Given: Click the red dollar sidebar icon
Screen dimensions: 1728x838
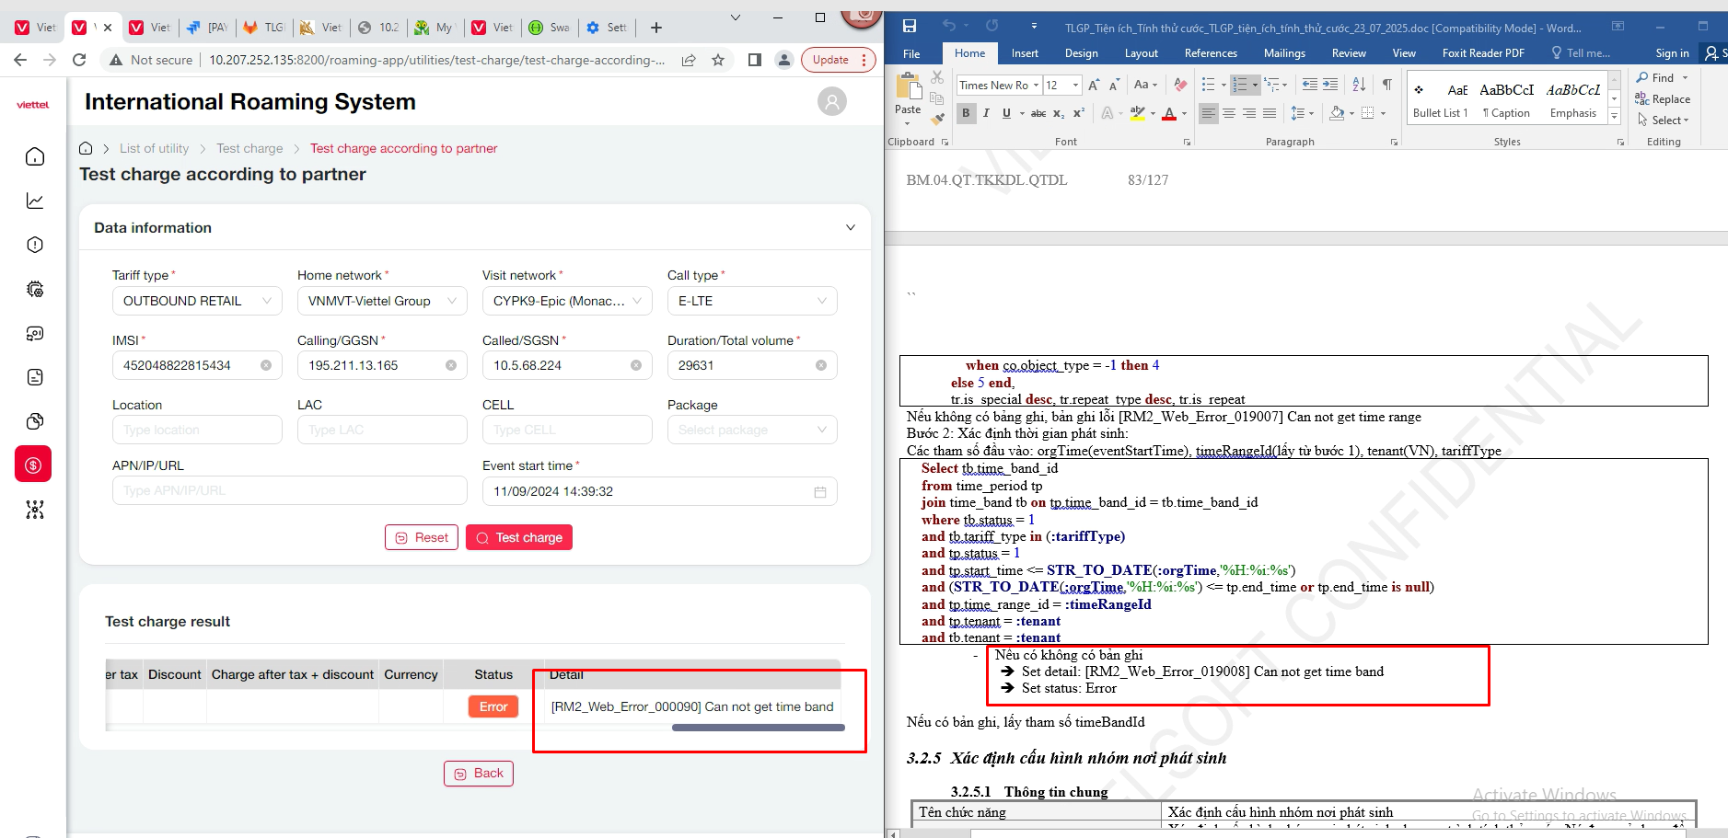Looking at the screenshot, I should tap(34, 465).
